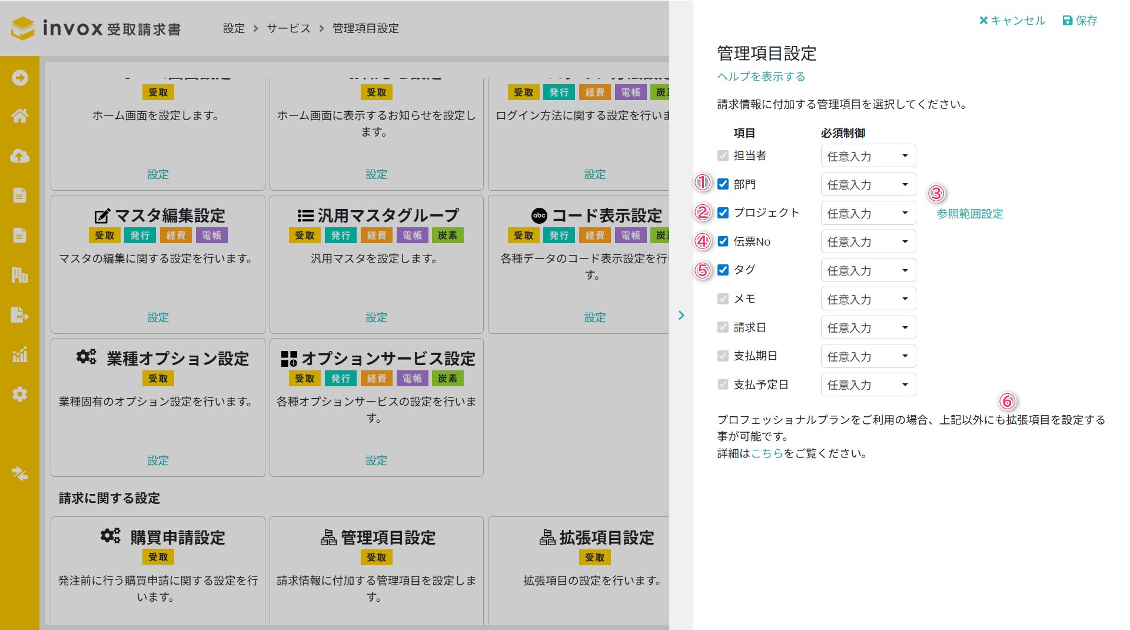Open the 参照範囲設定 link
This screenshot has width=1130, height=630.
[970, 214]
